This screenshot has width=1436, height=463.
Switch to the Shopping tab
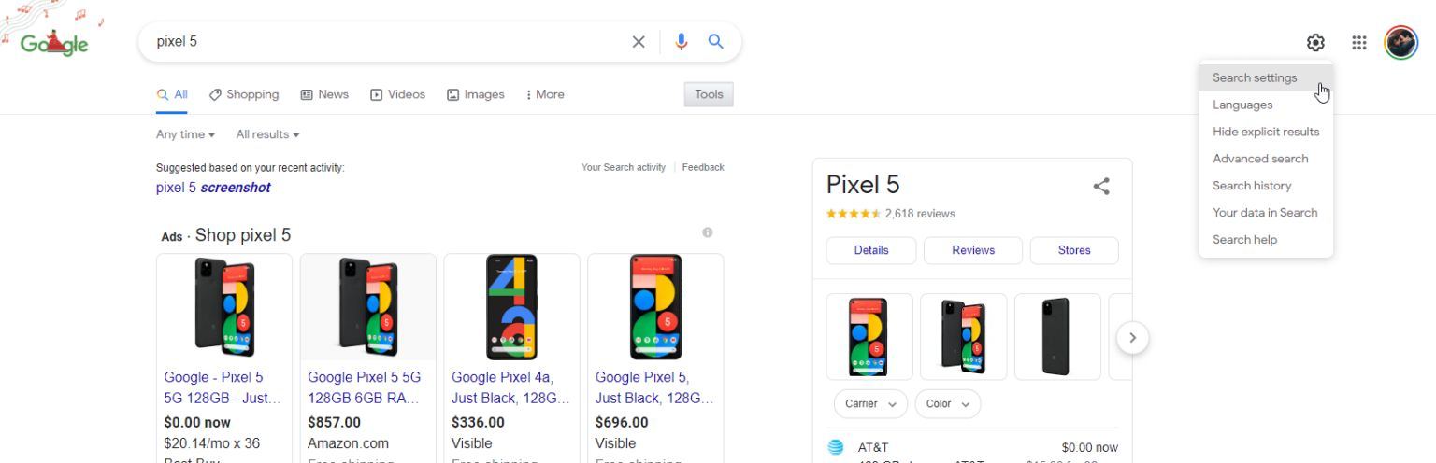244,94
